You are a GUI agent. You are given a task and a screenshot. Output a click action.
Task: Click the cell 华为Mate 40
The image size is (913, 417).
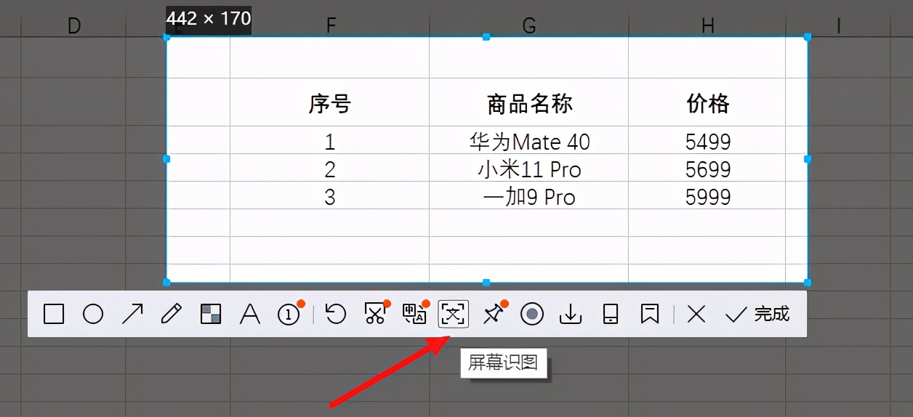click(x=529, y=141)
